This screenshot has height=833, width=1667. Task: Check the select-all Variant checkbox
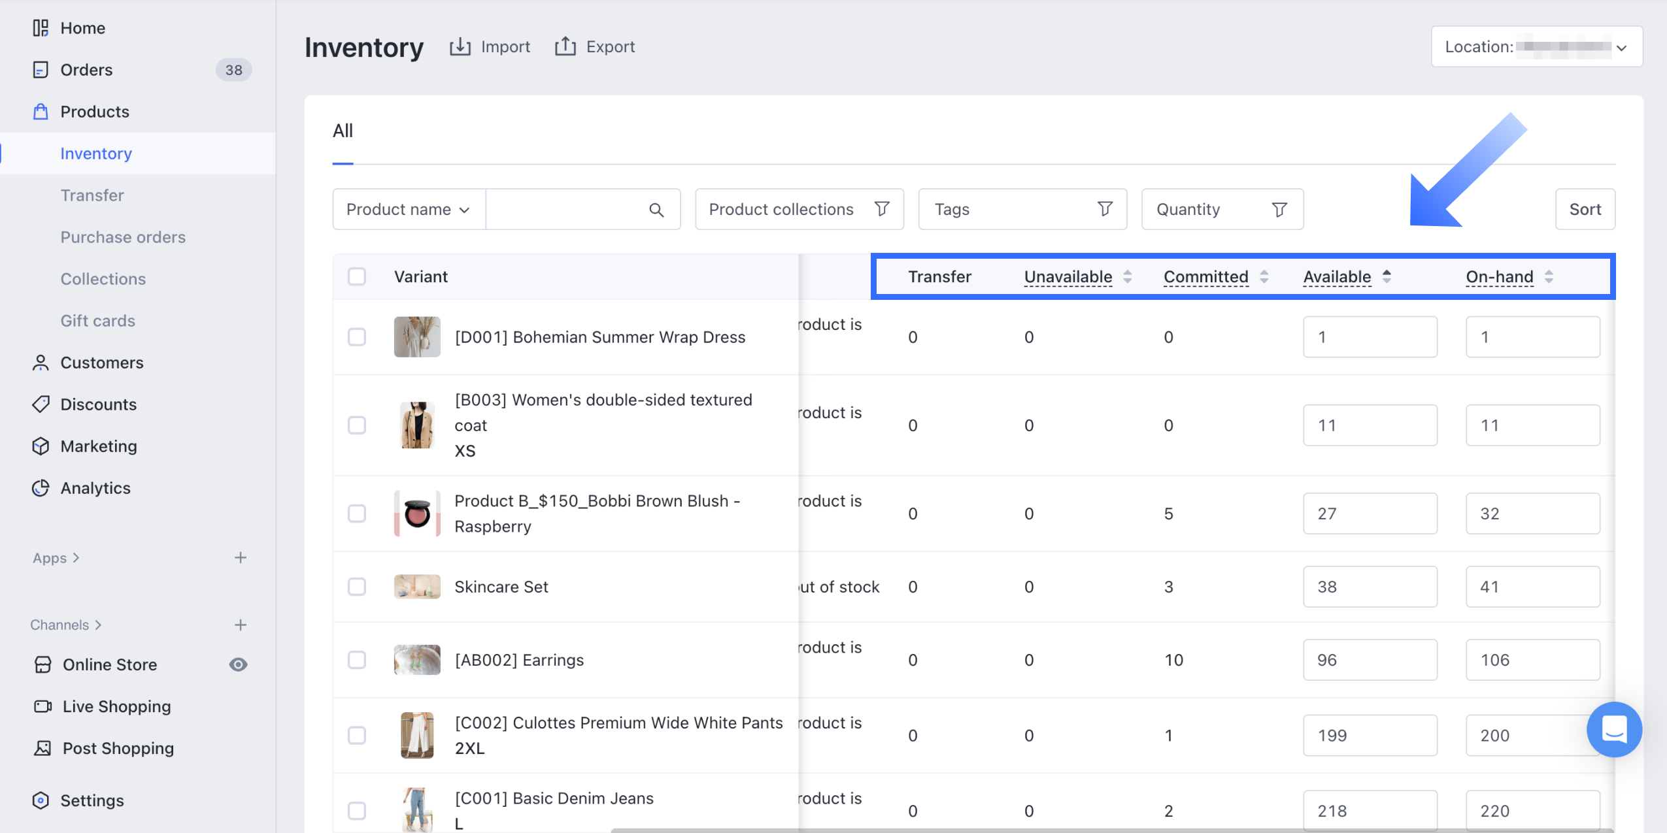point(357,276)
